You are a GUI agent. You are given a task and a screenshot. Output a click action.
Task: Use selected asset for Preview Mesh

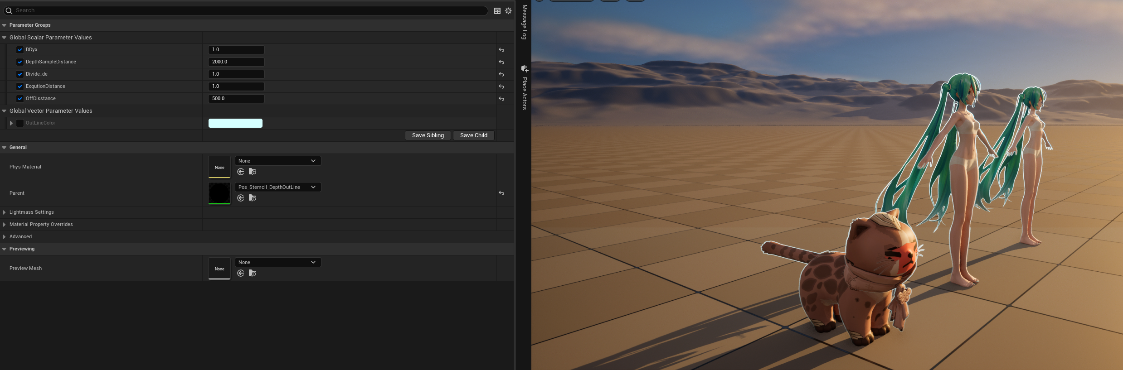click(x=241, y=273)
